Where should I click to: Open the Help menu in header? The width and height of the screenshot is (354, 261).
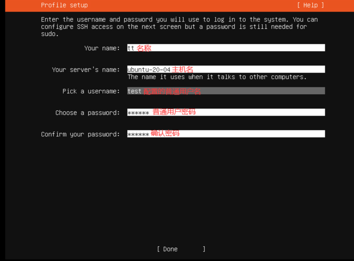pos(310,5)
